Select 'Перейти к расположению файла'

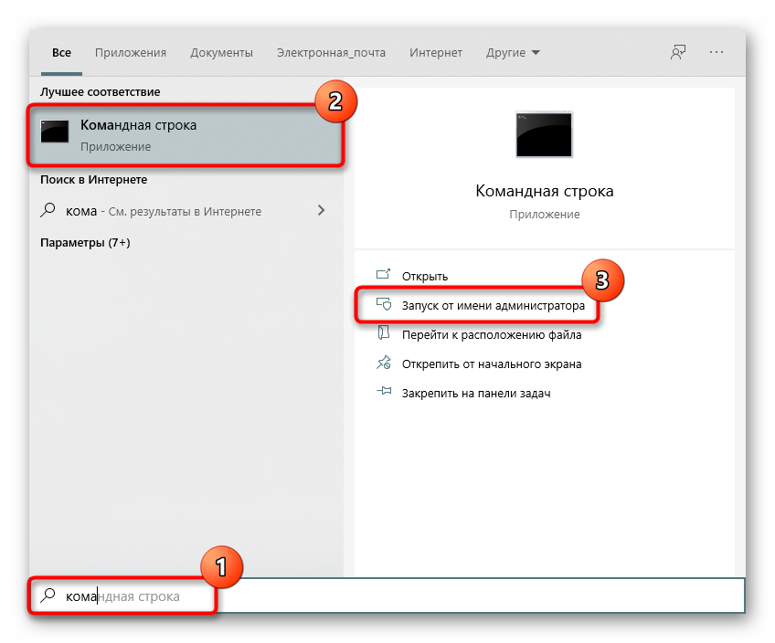click(492, 334)
